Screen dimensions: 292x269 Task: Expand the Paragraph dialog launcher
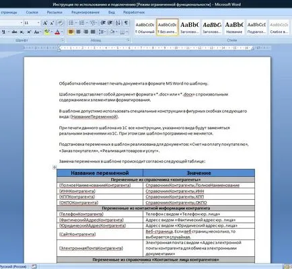pyautogui.click(x=129, y=40)
